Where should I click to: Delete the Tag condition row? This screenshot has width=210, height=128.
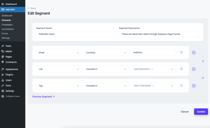coord(181,86)
